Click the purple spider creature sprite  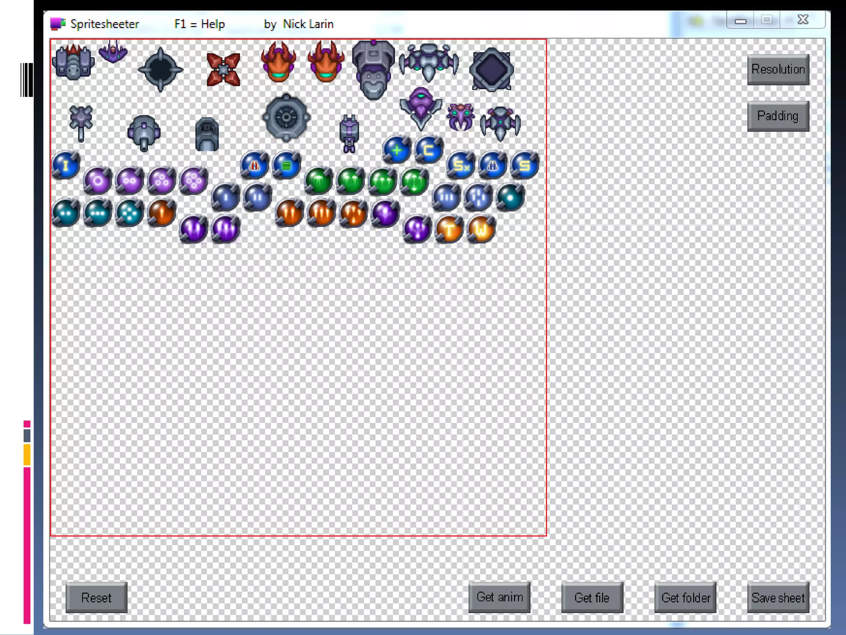pos(460,117)
